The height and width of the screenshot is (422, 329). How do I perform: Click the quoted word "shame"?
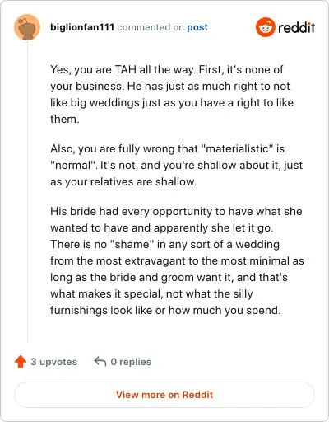(132, 244)
